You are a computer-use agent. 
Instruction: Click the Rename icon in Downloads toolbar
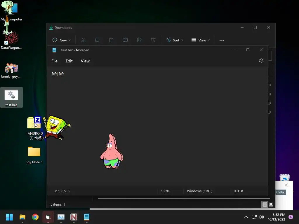(125, 40)
